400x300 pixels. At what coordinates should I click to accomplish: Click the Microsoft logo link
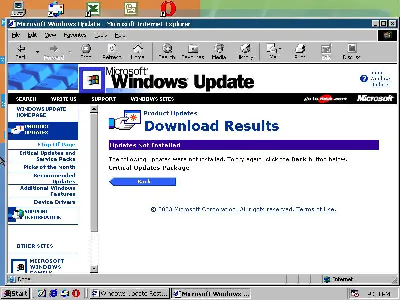[375, 98]
